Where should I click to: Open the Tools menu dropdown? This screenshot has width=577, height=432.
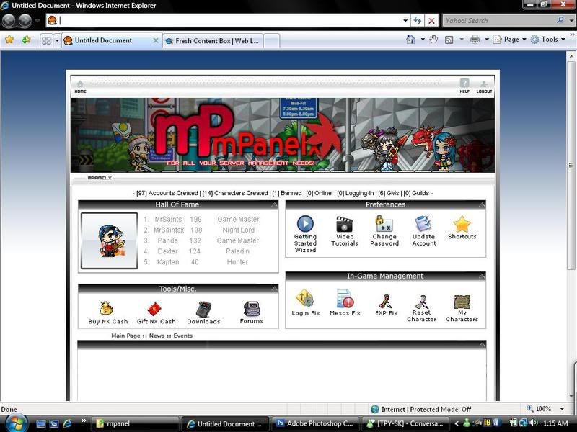coord(548,40)
